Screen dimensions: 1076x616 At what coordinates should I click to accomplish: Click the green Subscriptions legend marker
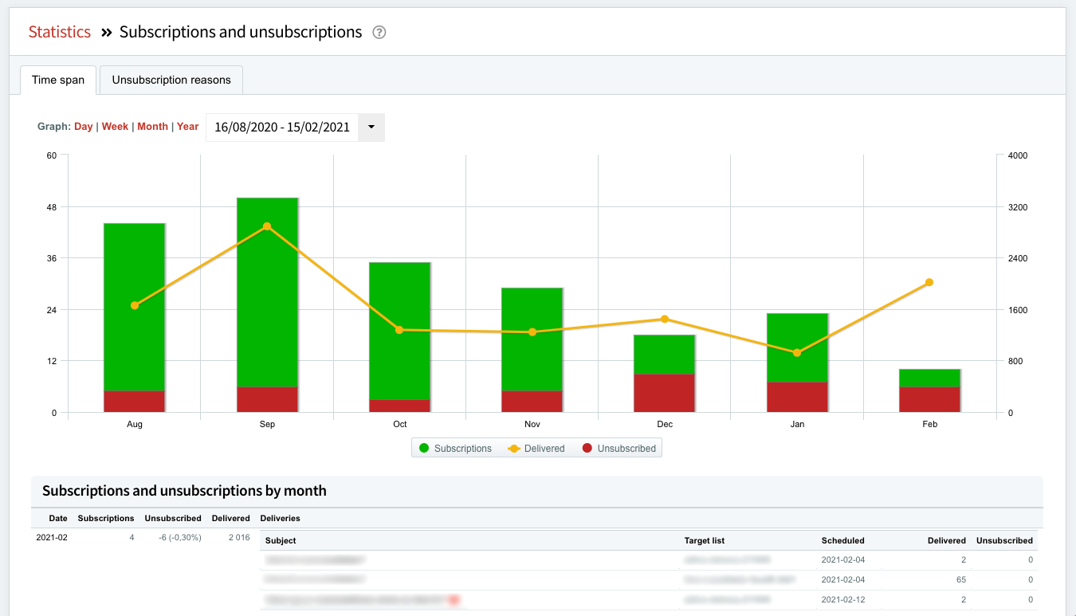[426, 448]
